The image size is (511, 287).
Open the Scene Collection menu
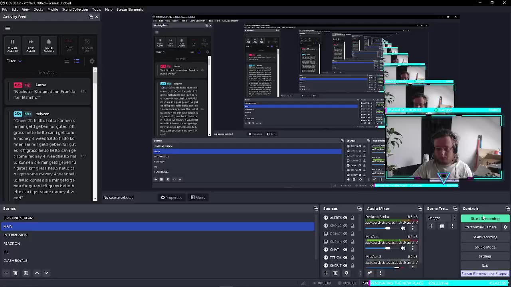75,9
